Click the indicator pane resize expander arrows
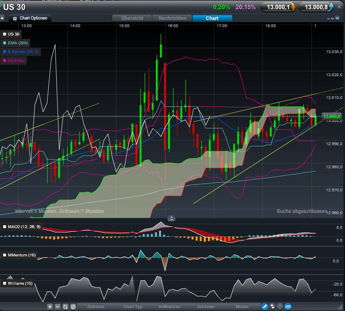This screenshot has width=345, height=311. [172, 218]
